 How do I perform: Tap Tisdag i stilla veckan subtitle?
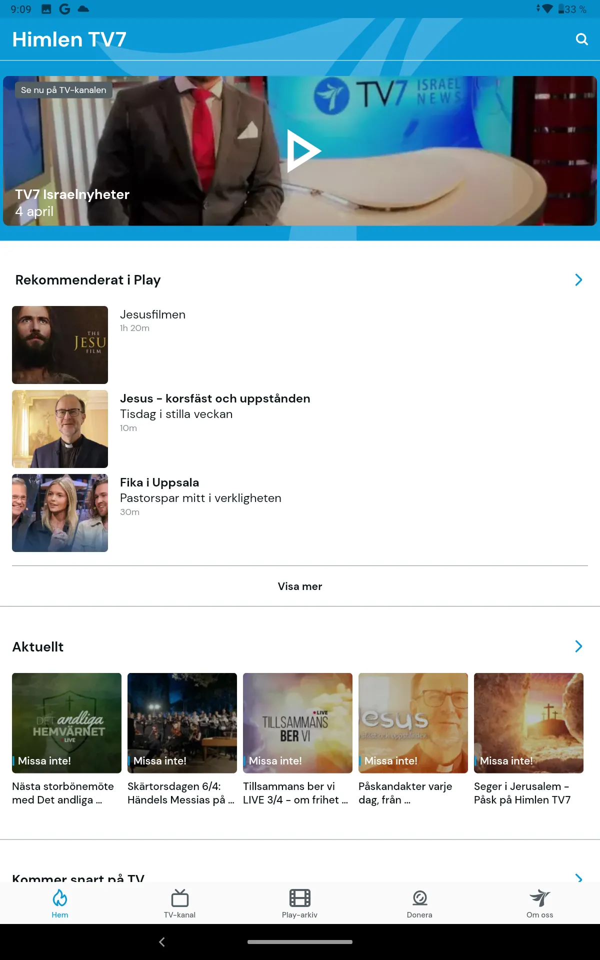[x=176, y=414]
